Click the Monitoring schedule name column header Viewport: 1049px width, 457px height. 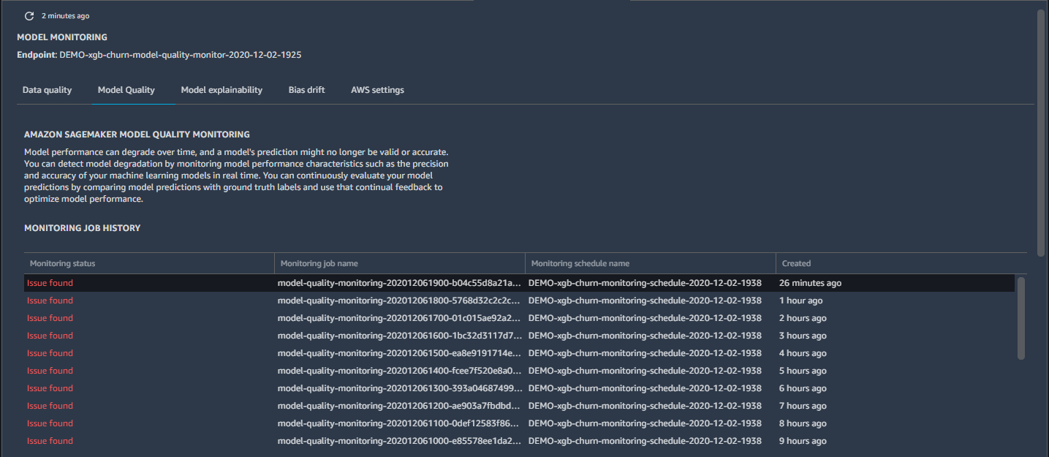582,263
